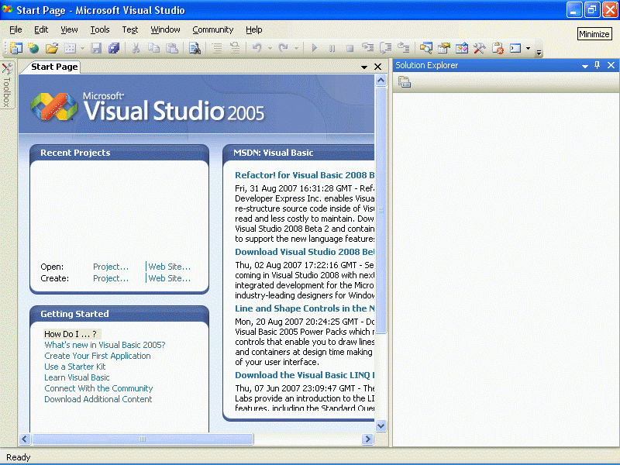
Task: Click the Copy toolbar icon
Action: 153,48
